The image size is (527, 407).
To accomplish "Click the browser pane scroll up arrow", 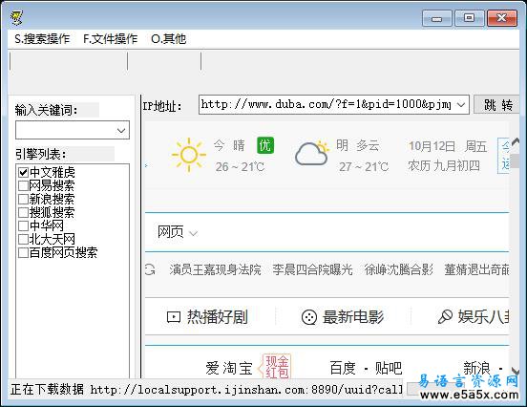I will click(x=515, y=141).
